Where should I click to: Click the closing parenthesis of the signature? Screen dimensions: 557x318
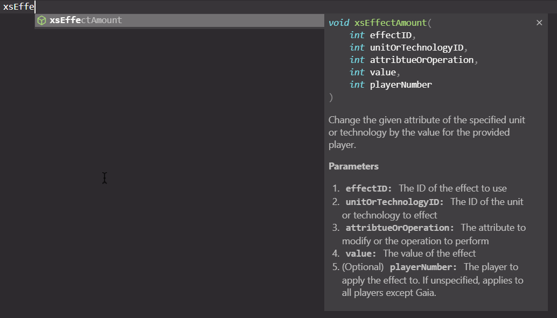click(x=331, y=97)
